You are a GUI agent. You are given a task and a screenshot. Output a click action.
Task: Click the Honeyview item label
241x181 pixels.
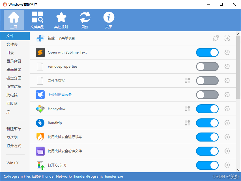pyautogui.click(x=57, y=109)
